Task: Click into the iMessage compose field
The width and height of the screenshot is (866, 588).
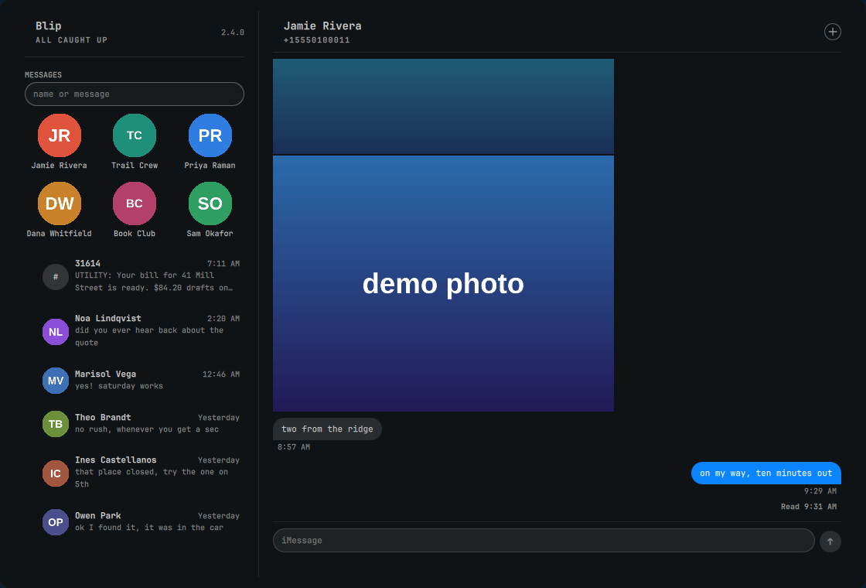Action: coord(544,541)
